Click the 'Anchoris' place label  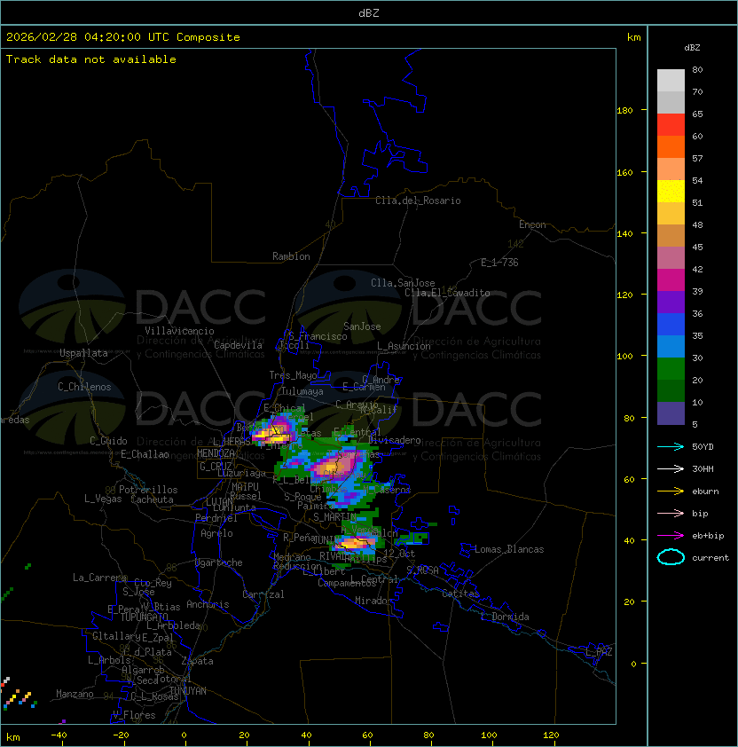click(x=208, y=604)
